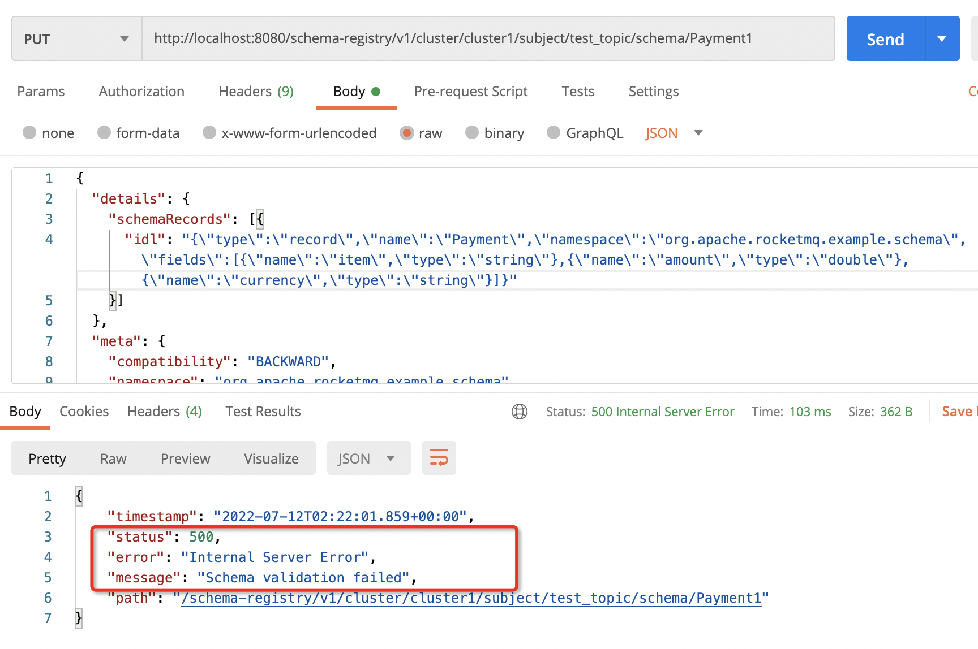Viewport: 978px width, 649px height.
Task: Switch to the Pre-request Script tab
Action: pos(471,91)
